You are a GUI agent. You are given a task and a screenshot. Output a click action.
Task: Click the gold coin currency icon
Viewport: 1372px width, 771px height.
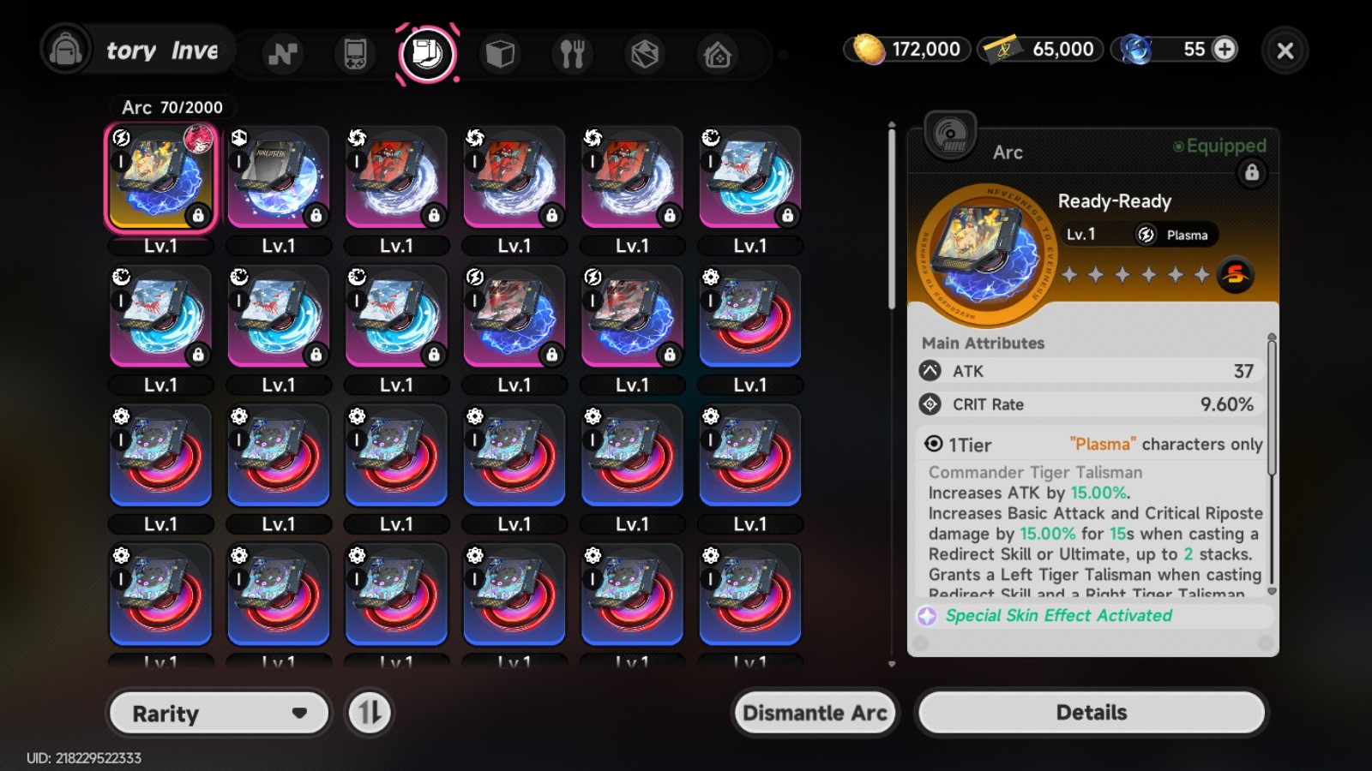868,50
